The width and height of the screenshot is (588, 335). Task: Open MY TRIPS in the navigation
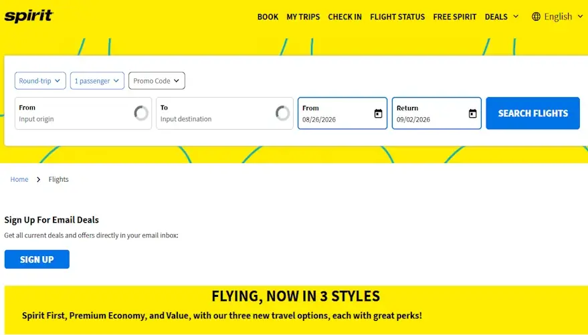[x=303, y=17]
